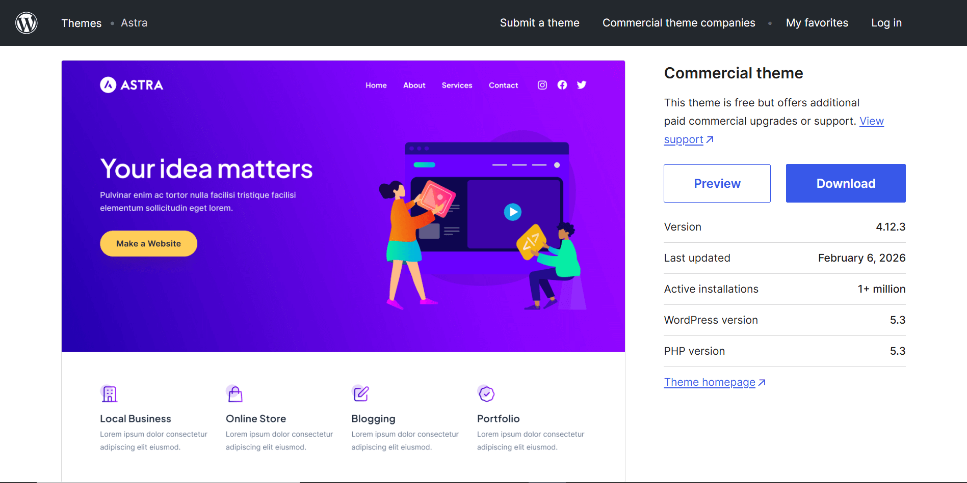Click the Version label
967x483 pixels.
click(683, 227)
